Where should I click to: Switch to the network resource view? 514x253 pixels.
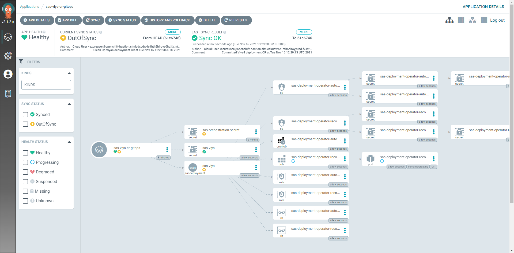[472, 20]
